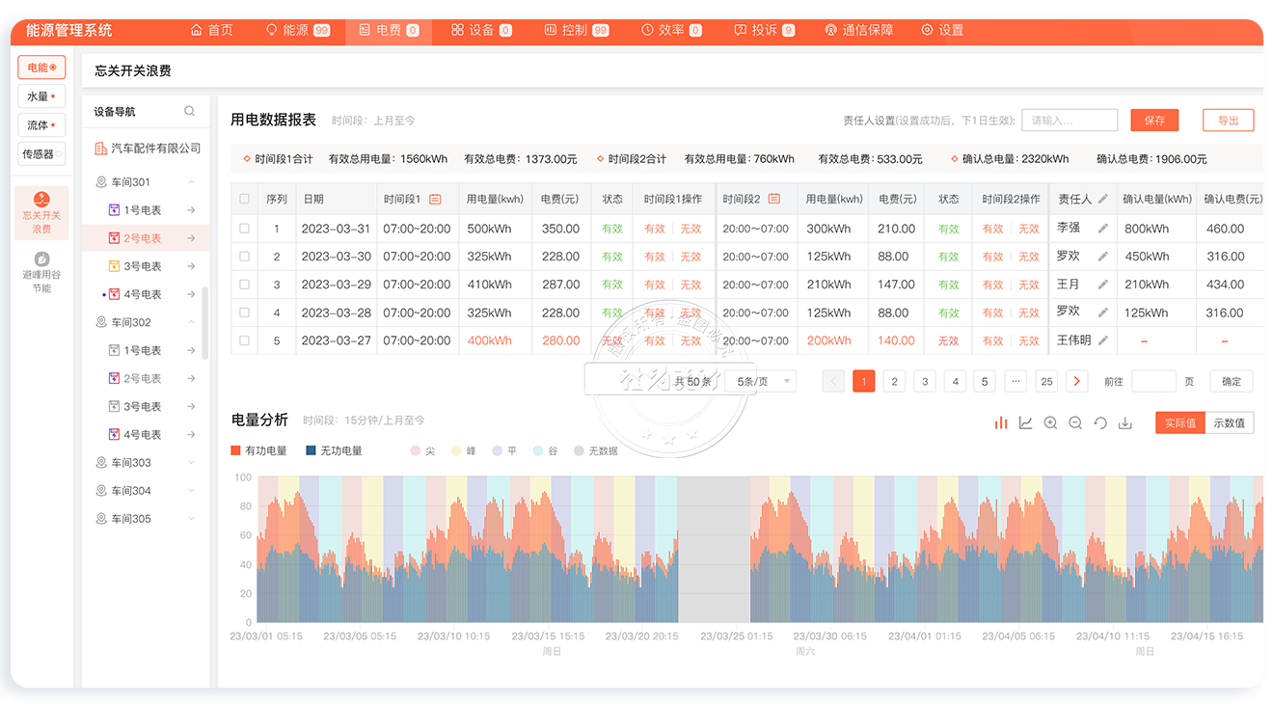This screenshot has height=707, width=1273.
Task: Switch chart to line chart view icon
Action: 1026,422
